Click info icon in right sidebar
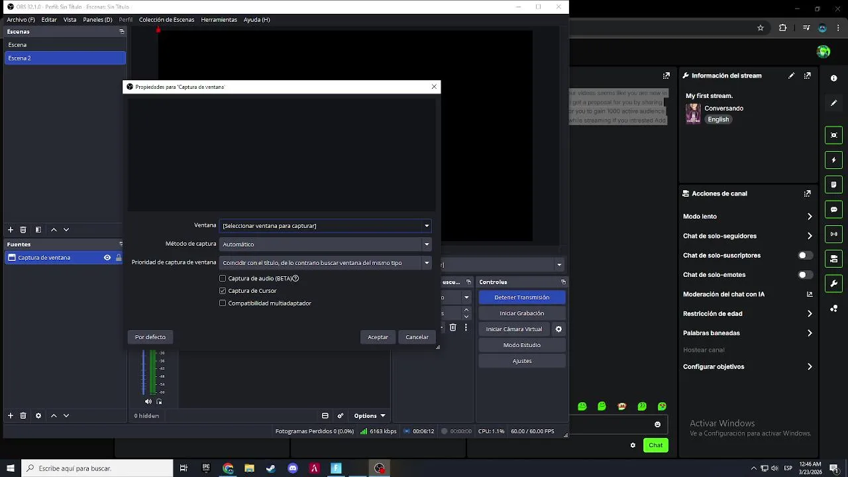 pos(834,78)
